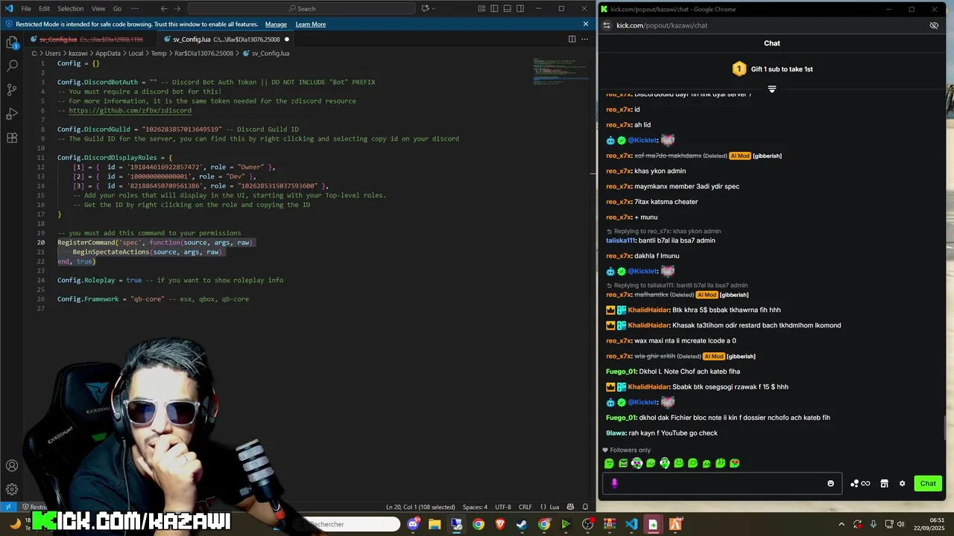Show hidden system tray icons
The image size is (954, 536).
tap(841, 524)
